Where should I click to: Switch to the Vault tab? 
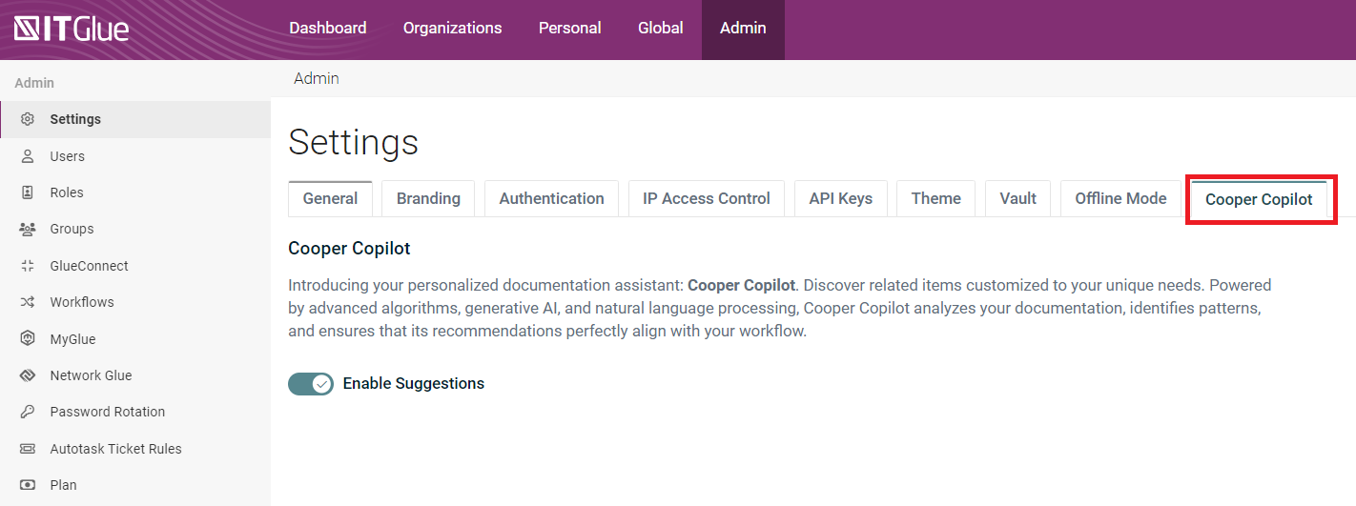tap(1018, 198)
